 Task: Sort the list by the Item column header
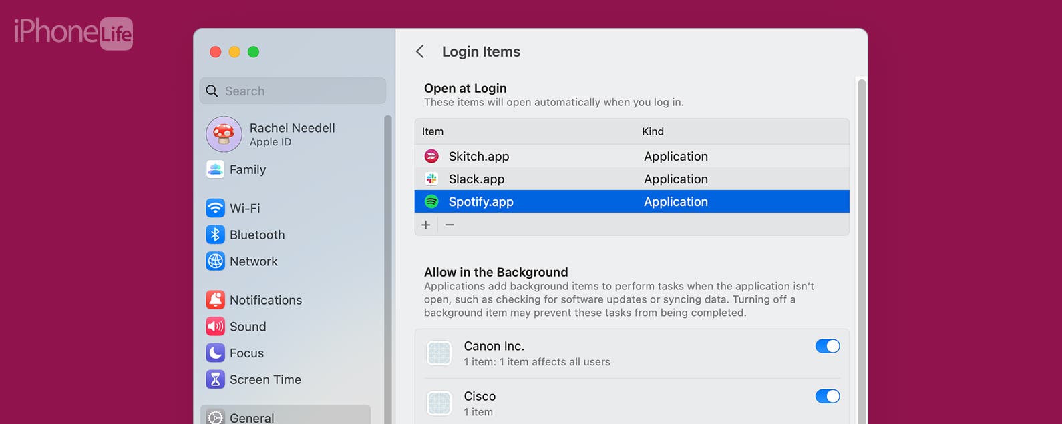(x=433, y=131)
